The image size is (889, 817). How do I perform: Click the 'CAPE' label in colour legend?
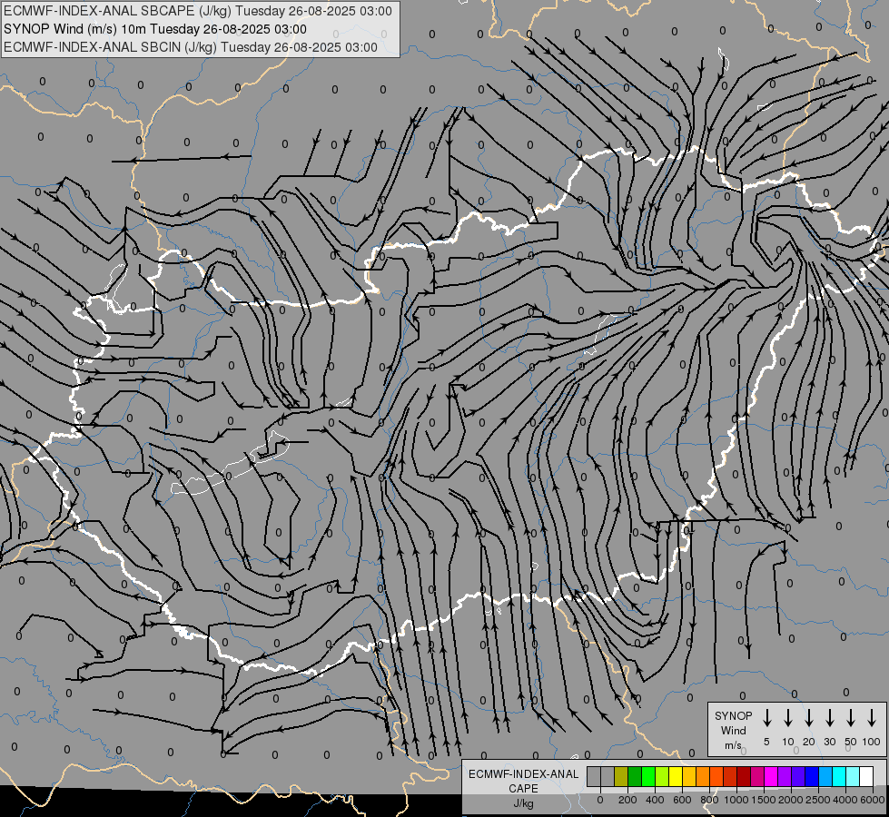523,789
